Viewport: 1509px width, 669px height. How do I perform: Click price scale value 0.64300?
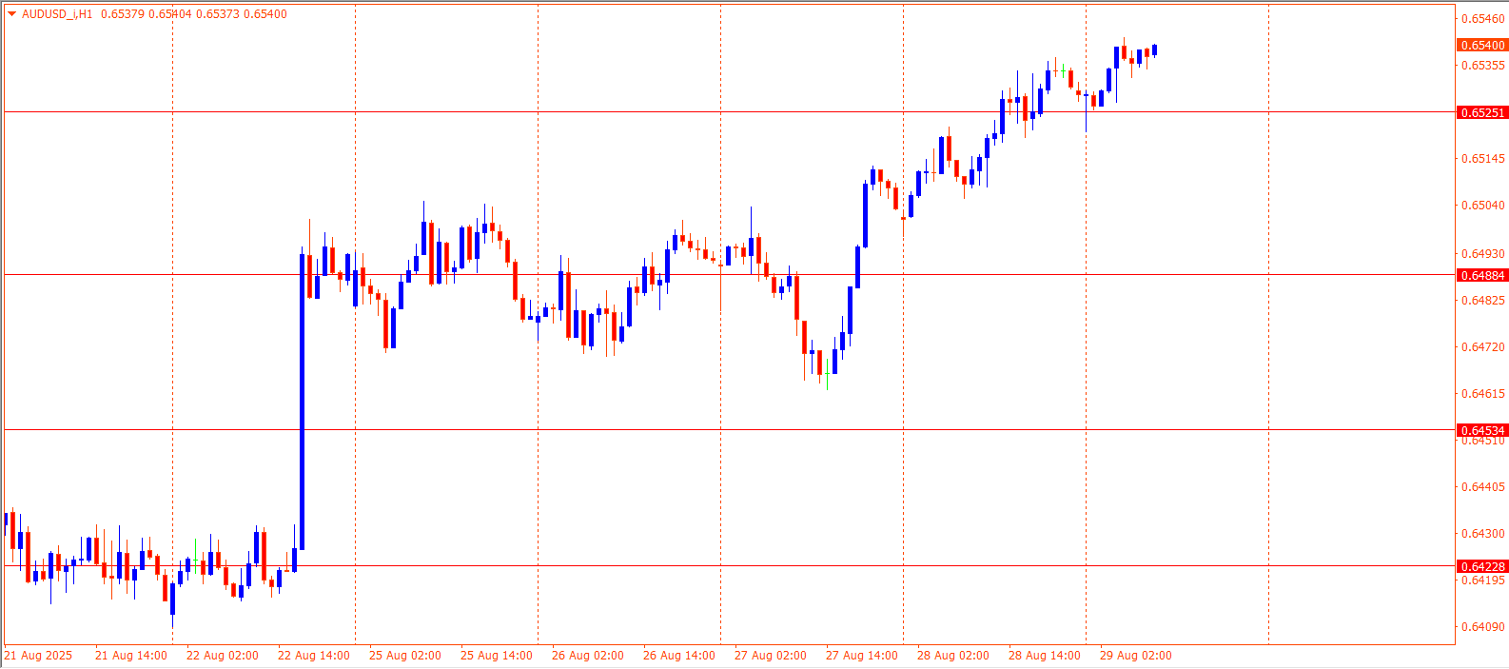[x=1483, y=534]
